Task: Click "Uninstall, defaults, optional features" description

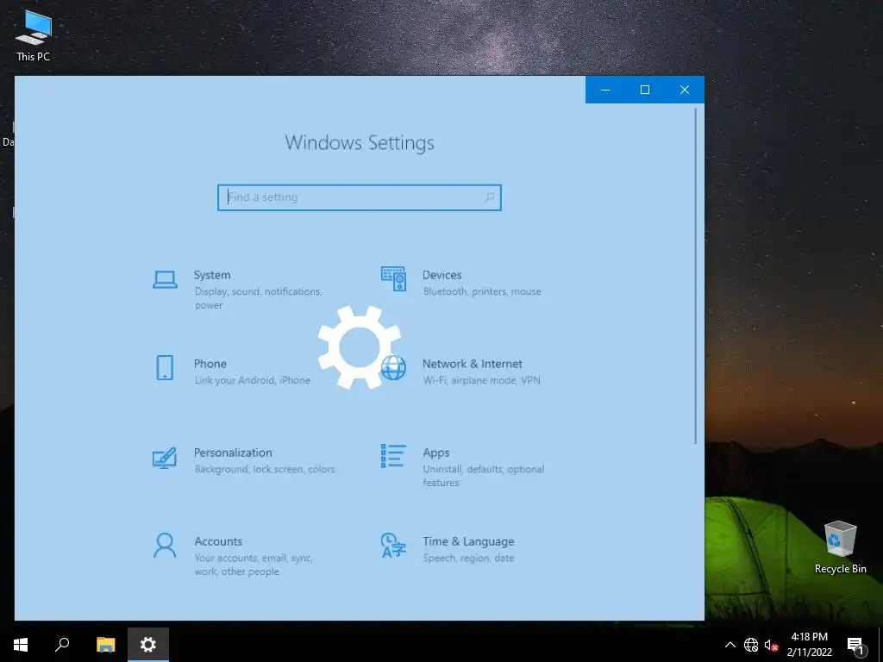Action: (x=484, y=476)
